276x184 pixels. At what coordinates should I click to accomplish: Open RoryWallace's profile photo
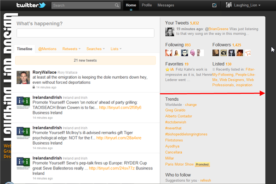click(x=23, y=77)
